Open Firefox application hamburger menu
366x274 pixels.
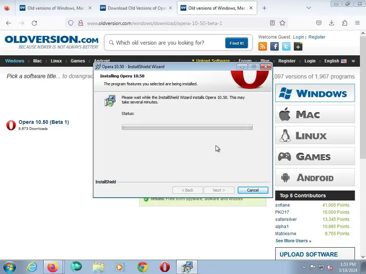(357, 23)
